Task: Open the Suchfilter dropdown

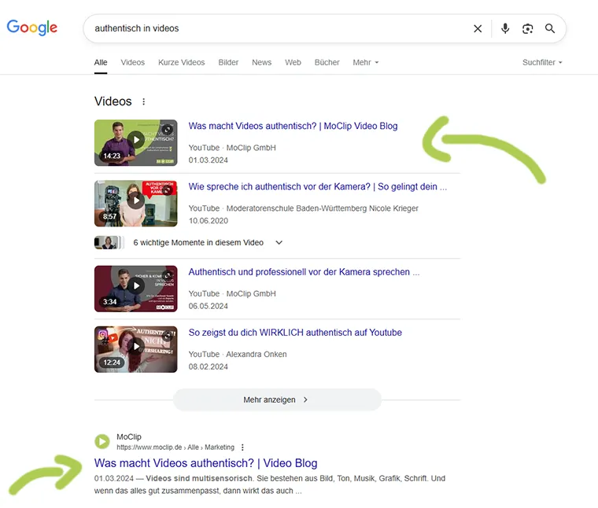Action: (x=542, y=62)
